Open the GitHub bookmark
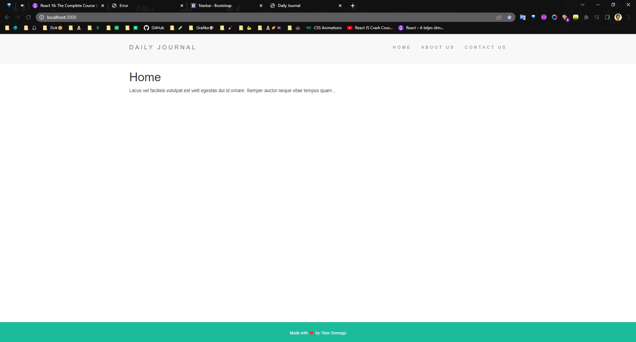This screenshot has height=342, width=636. click(154, 28)
